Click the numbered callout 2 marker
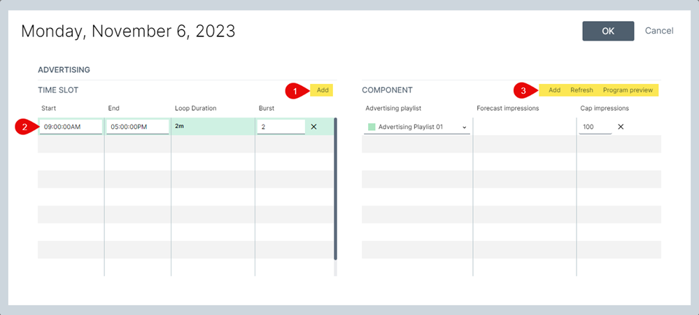 coord(24,127)
